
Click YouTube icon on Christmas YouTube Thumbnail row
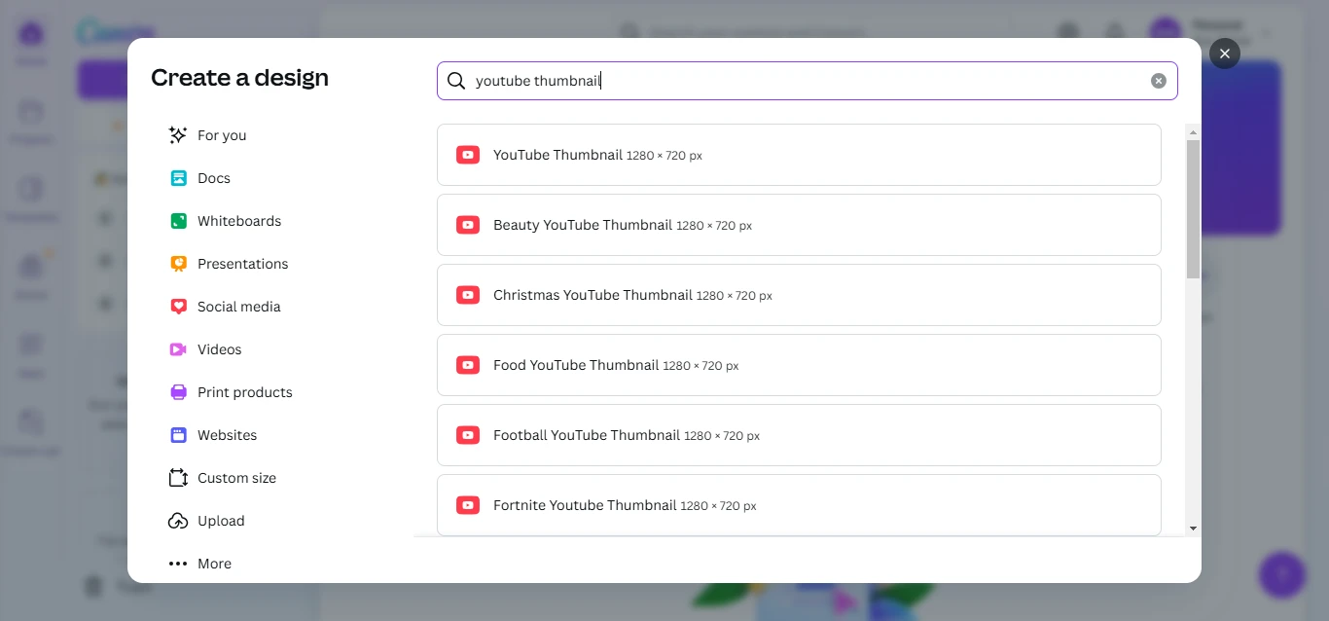click(468, 295)
